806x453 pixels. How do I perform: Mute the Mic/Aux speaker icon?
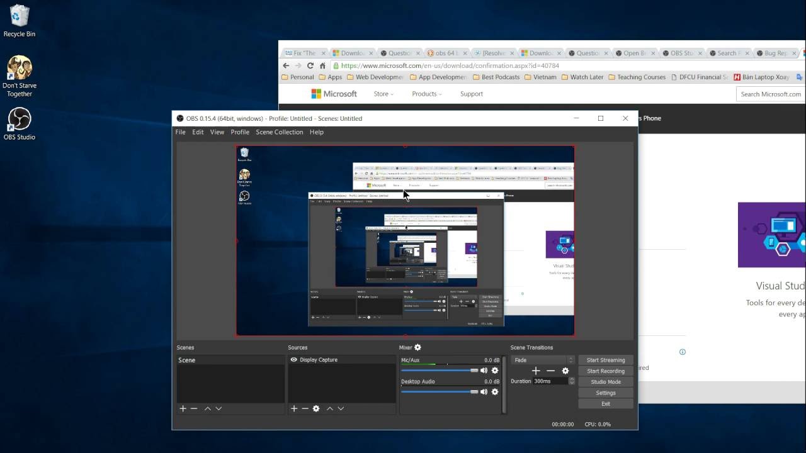[484, 371]
